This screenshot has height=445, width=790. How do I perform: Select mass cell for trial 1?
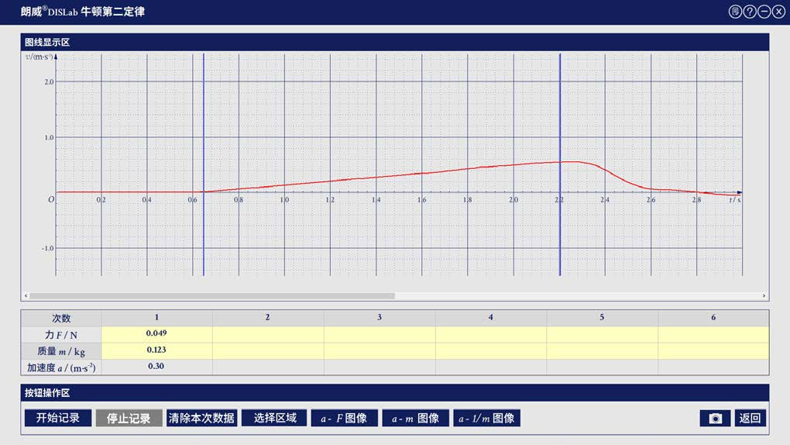pyautogui.click(x=156, y=350)
